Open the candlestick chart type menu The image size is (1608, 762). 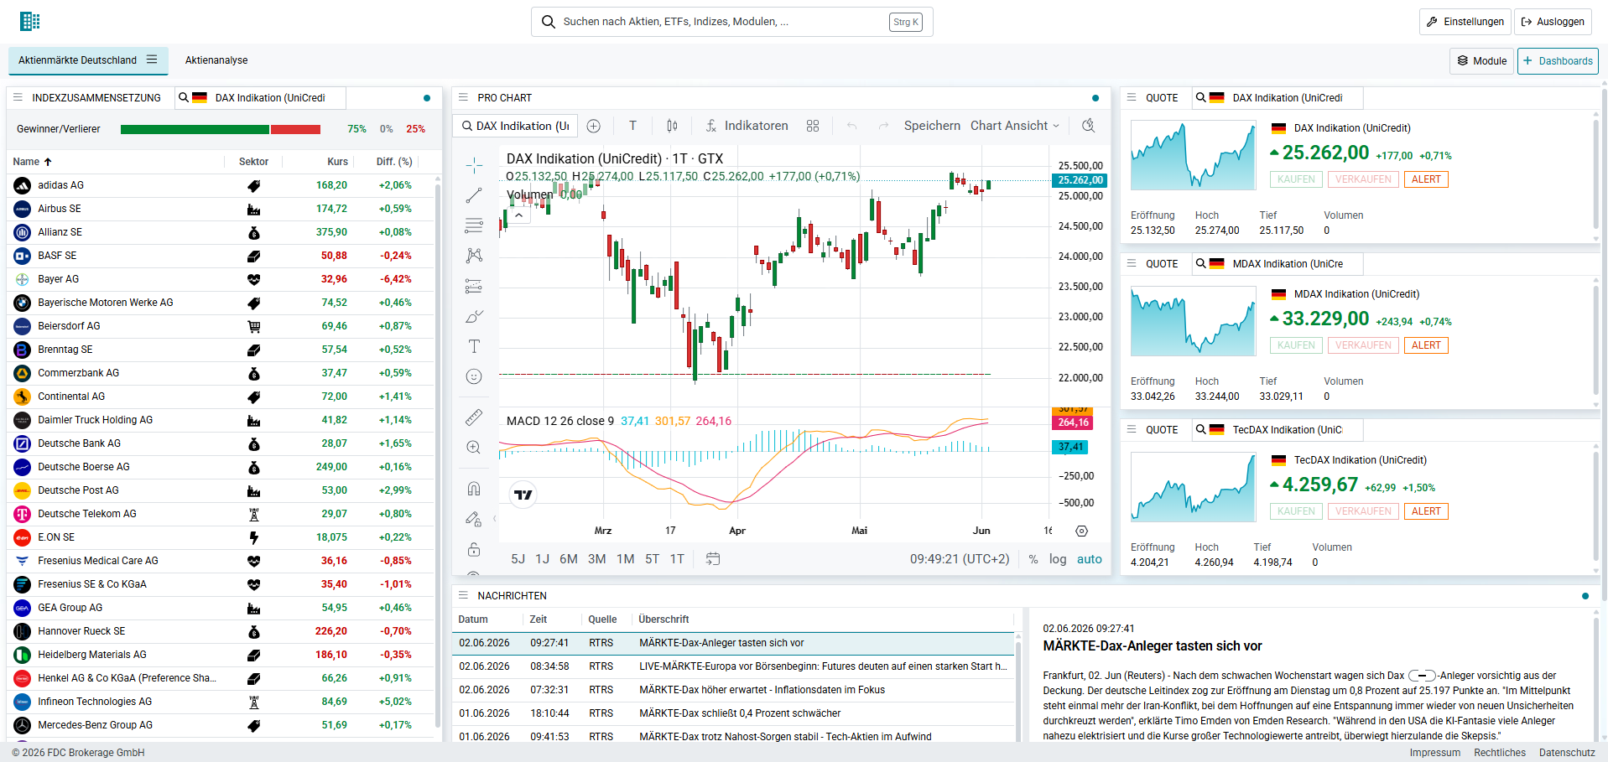coord(672,126)
